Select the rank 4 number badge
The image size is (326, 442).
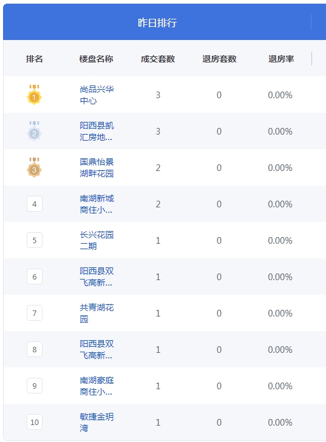(x=35, y=204)
